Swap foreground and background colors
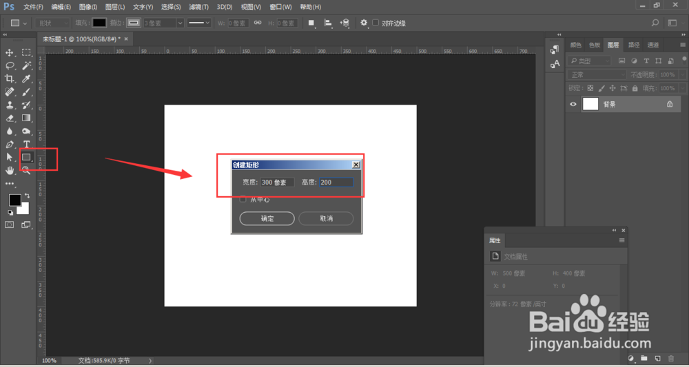The width and height of the screenshot is (689, 367). (28, 196)
